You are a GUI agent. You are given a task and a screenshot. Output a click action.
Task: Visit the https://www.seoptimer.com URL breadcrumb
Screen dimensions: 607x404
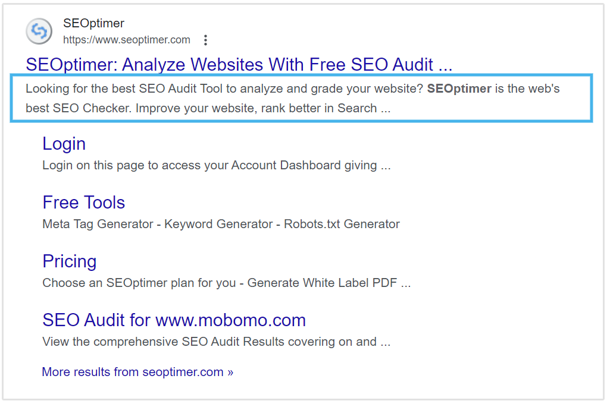coord(127,40)
